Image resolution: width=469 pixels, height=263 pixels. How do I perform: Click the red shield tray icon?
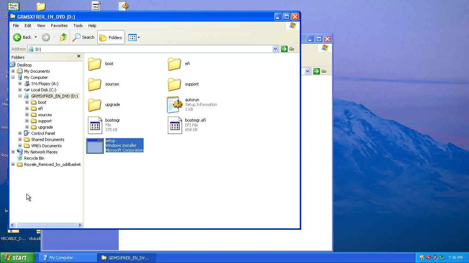[428, 258]
